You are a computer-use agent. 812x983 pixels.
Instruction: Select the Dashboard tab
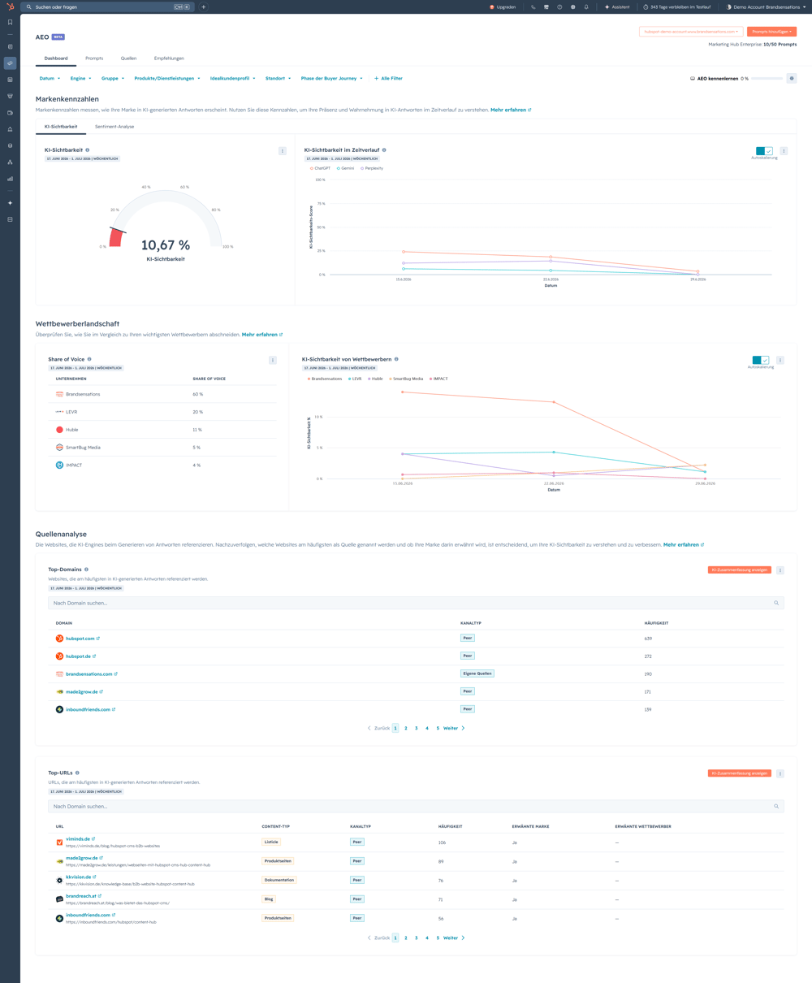coord(56,58)
